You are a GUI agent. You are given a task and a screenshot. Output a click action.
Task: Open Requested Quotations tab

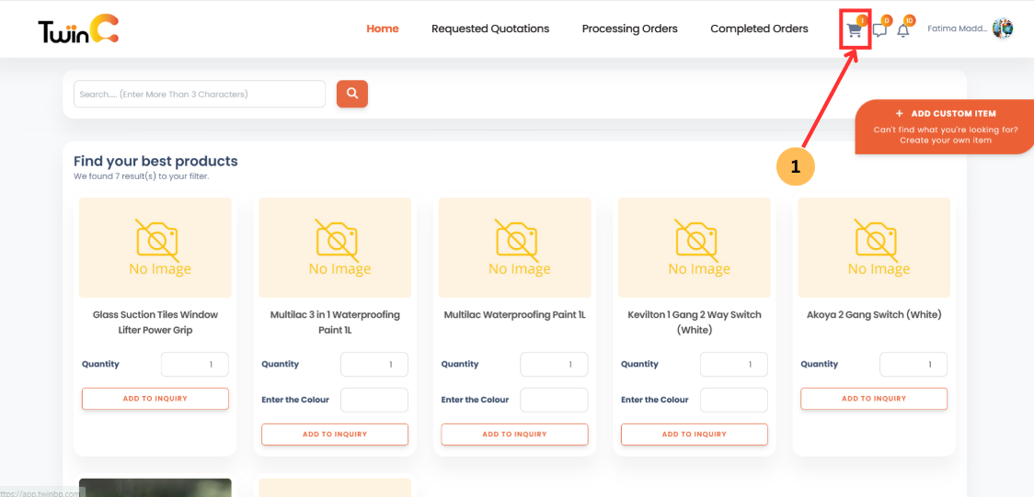coord(490,29)
